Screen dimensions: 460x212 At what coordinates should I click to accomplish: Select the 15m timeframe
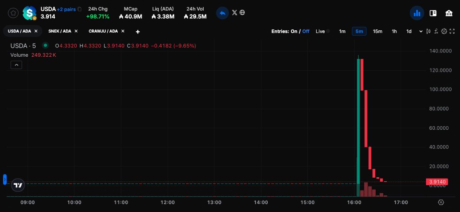tap(378, 31)
